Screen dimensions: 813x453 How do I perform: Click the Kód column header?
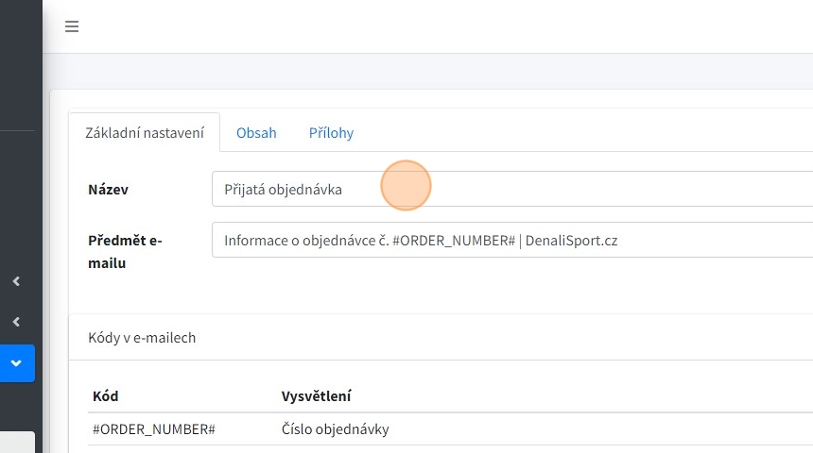point(105,395)
